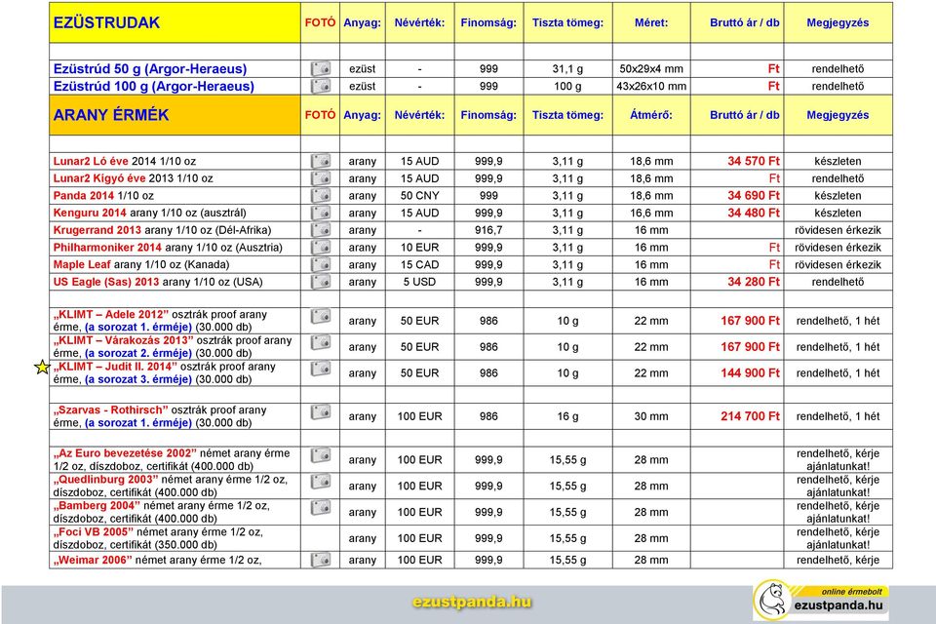Click the 167 900 Ft price for KLIMT – Adele
The height and width of the screenshot is (624, 936).
[x=751, y=321]
